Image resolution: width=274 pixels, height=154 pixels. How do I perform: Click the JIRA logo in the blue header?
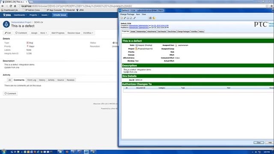(7, 15)
